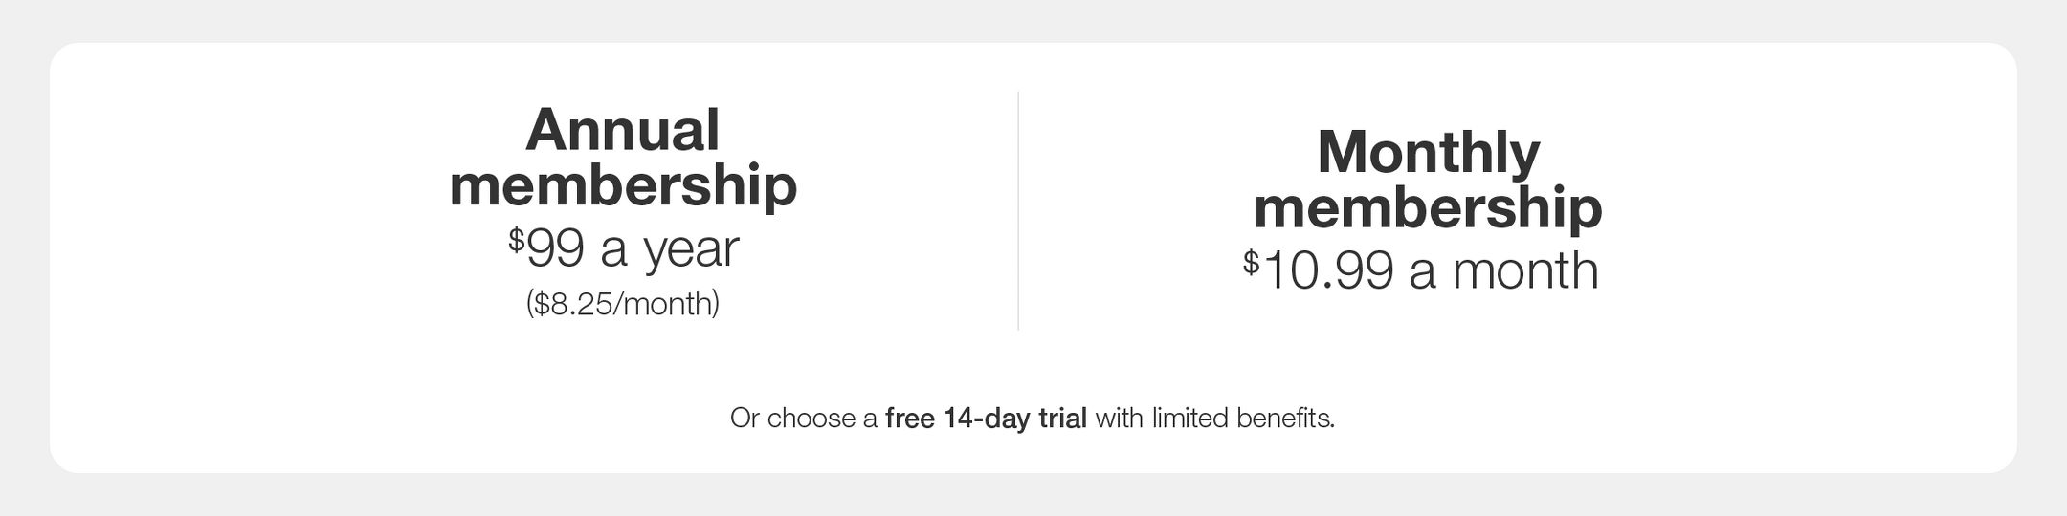This screenshot has width=2067, height=516.
Task: Click 'membership' under Monthly
Action: (1428, 208)
